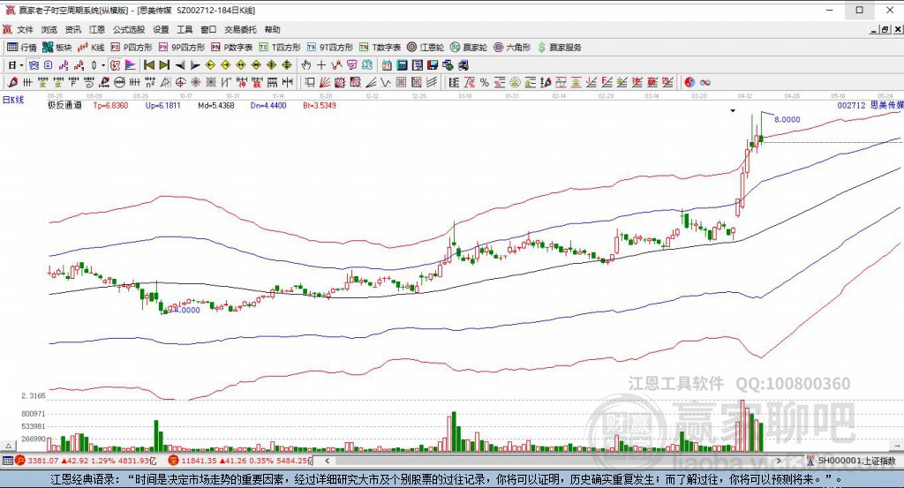Select the spiral drawing tool
The image size is (904, 488).
click(89, 82)
